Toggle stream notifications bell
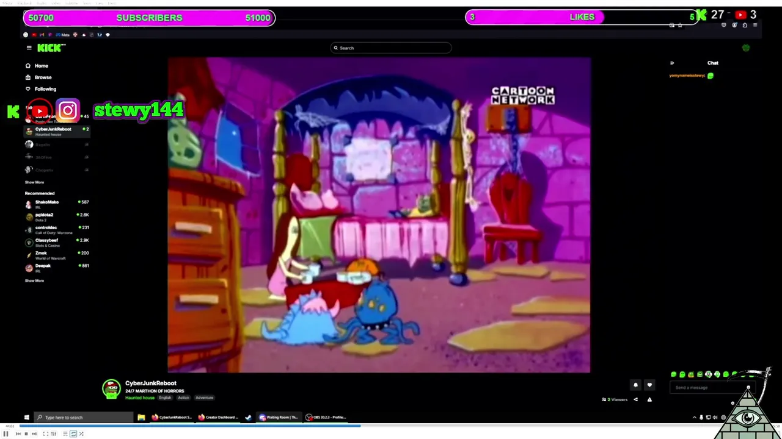The image size is (782, 439). click(635, 385)
